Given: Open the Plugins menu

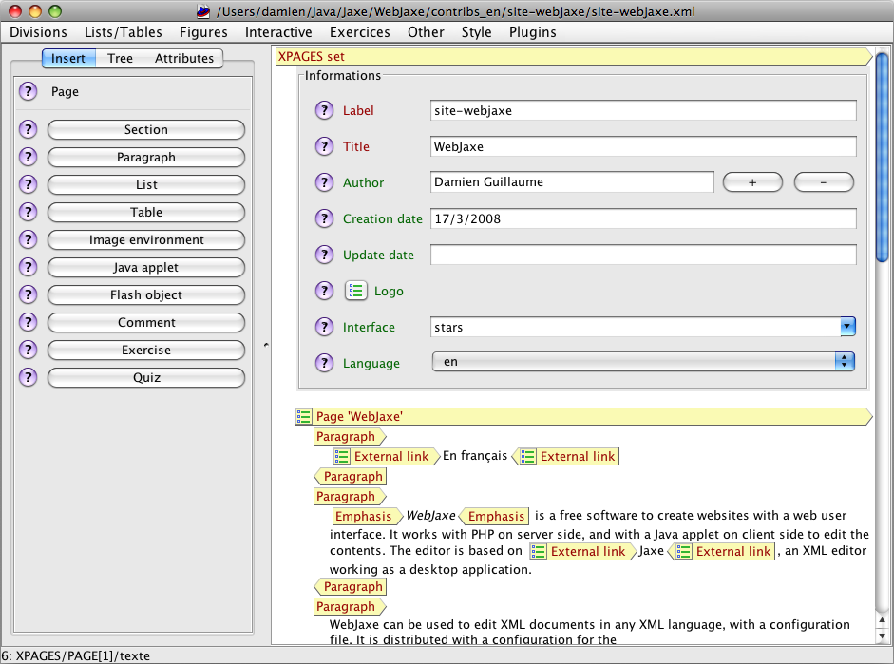Looking at the screenshot, I should 532,32.
